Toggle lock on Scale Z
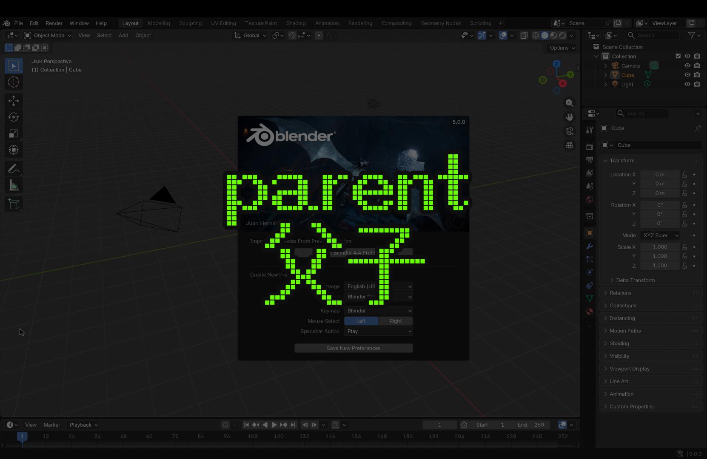707x459 pixels. pyautogui.click(x=684, y=266)
